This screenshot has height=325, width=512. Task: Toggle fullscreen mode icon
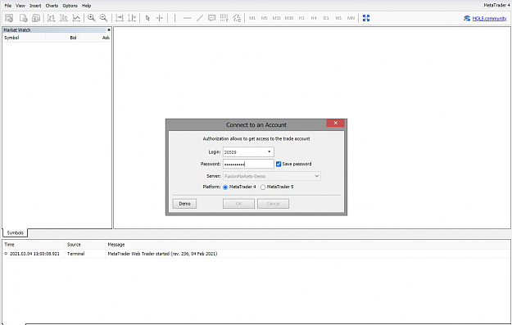tap(366, 18)
